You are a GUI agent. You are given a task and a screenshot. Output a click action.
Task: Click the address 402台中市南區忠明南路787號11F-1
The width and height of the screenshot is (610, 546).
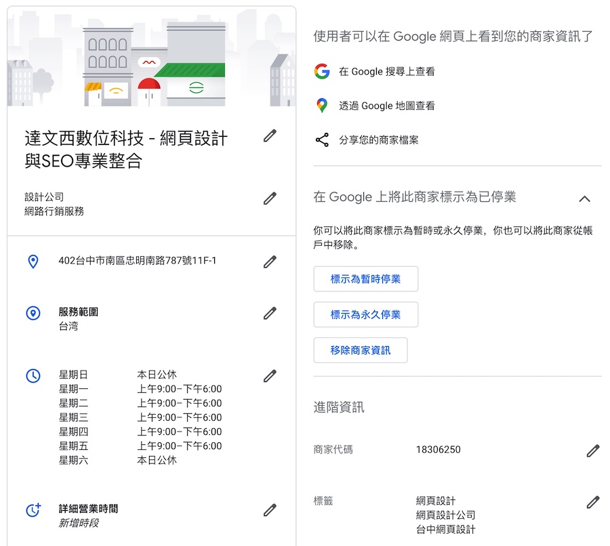click(x=138, y=261)
